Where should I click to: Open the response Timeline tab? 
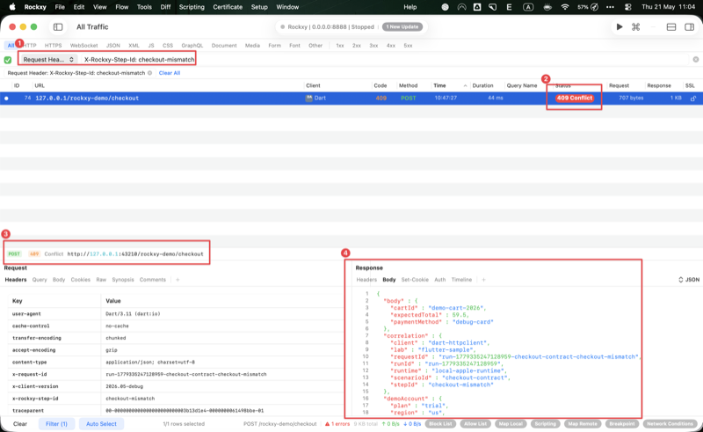(x=461, y=280)
